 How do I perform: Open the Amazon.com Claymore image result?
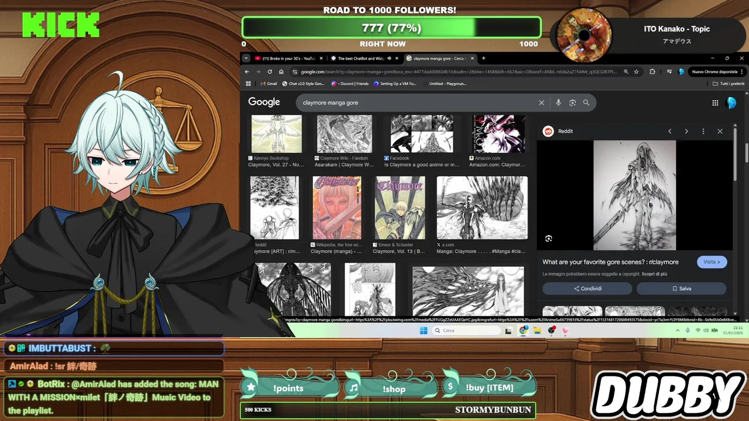(499, 134)
